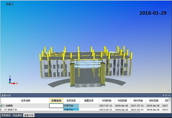Click the 前置任务 column header

coord(89,101)
